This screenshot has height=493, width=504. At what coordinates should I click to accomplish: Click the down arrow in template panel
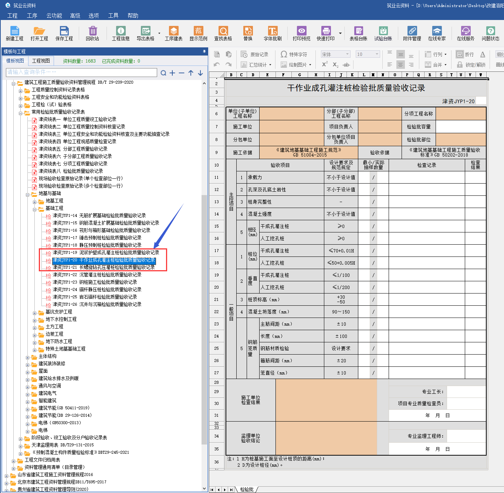tap(200, 73)
